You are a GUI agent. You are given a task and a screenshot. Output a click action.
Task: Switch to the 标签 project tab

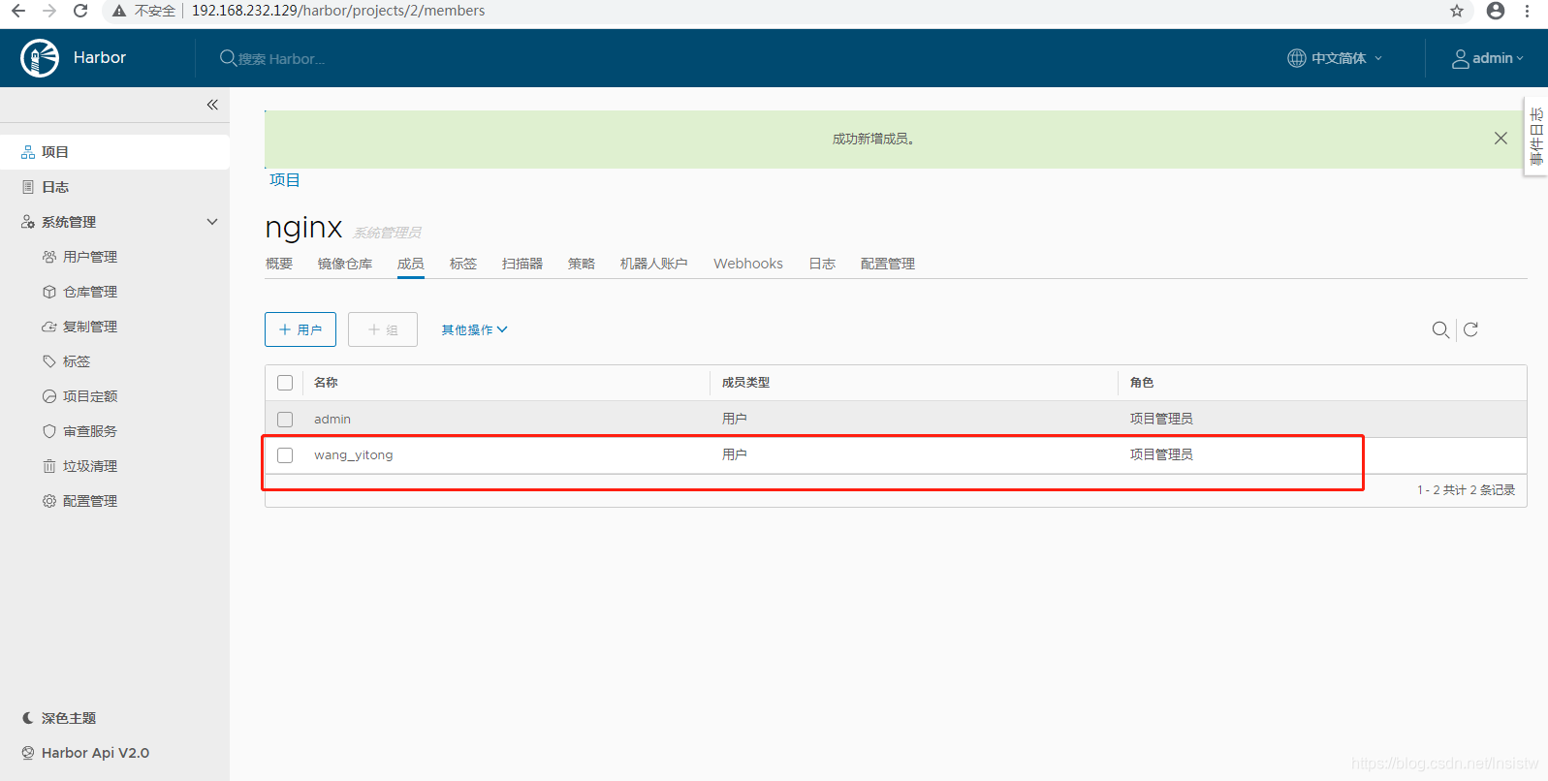(463, 264)
